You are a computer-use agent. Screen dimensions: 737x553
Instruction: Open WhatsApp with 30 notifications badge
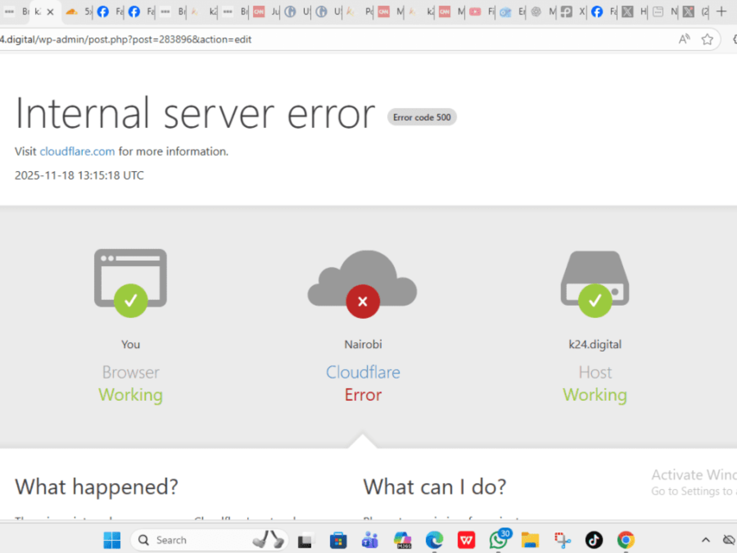pos(499,539)
